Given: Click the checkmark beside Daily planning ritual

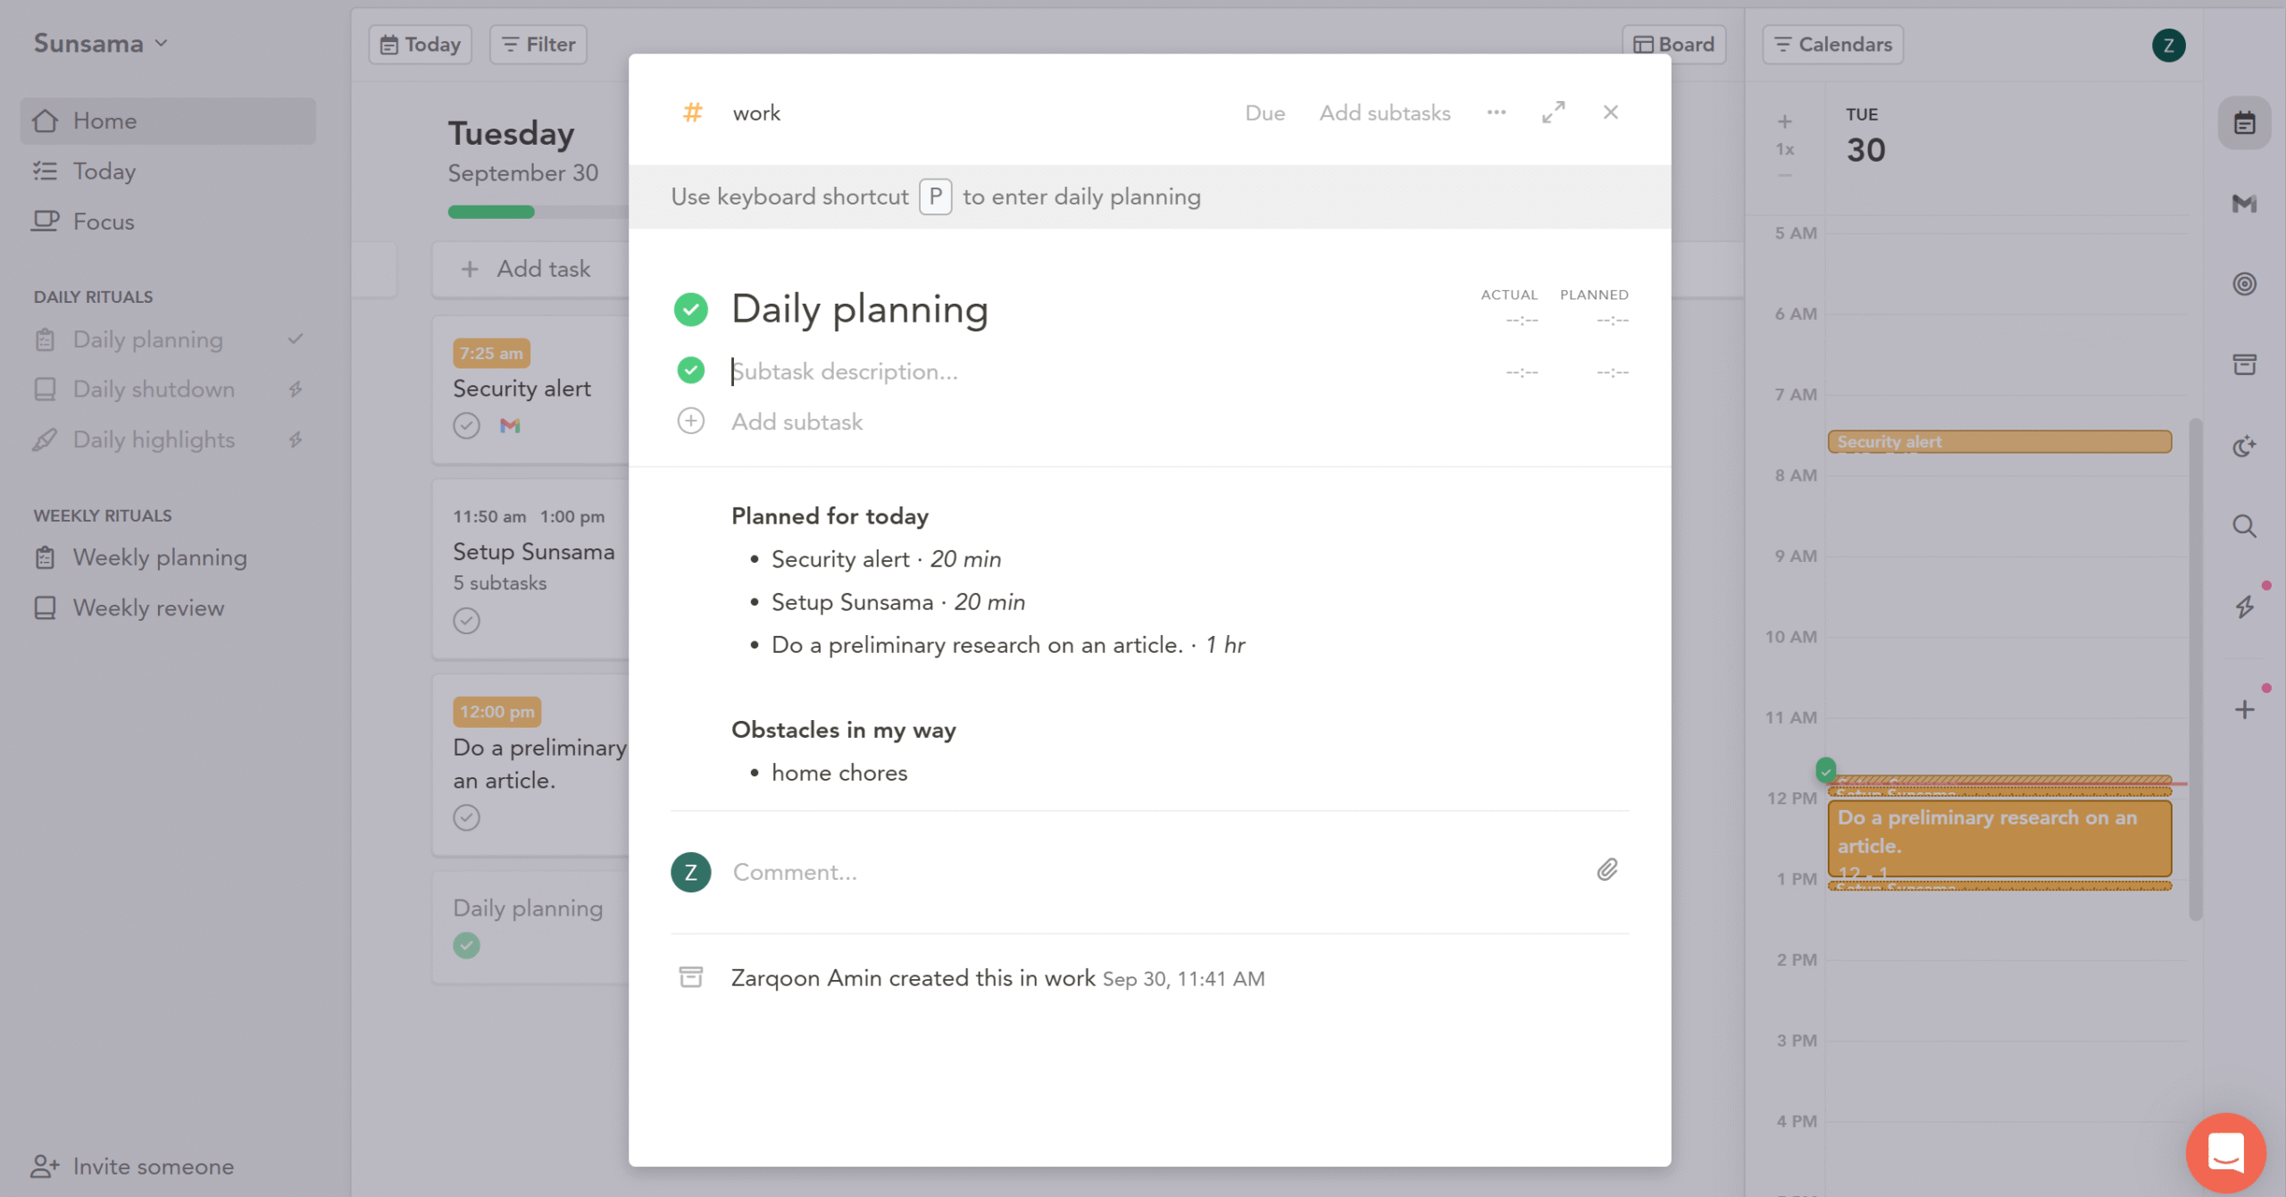Looking at the screenshot, I should (x=296, y=339).
